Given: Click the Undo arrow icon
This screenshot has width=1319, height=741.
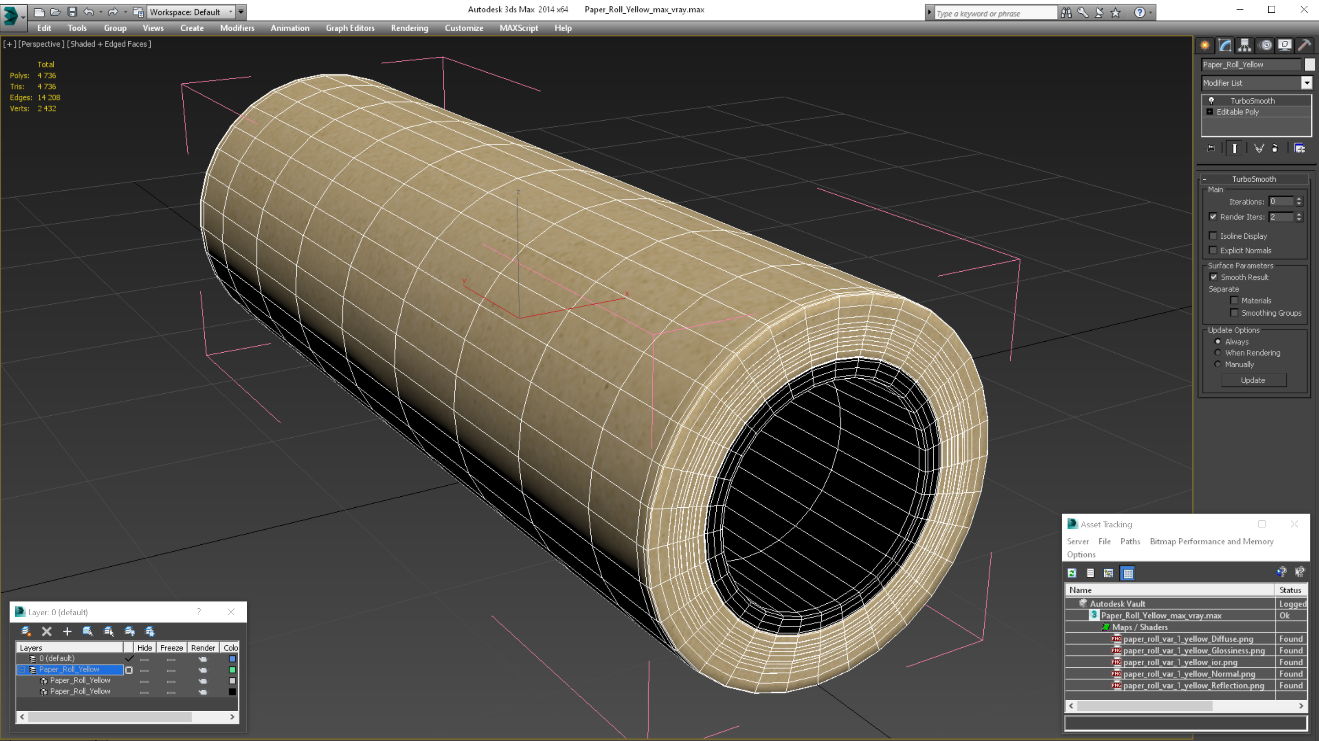Looking at the screenshot, I should [88, 11].
